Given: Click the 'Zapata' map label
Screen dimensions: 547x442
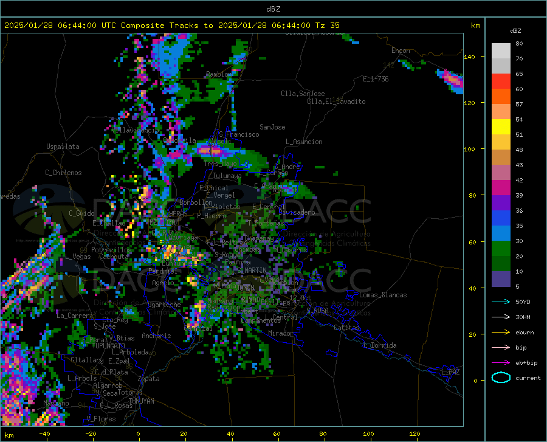Looking at the screenshot, I should pyautogui.click(x=149, y=379).
